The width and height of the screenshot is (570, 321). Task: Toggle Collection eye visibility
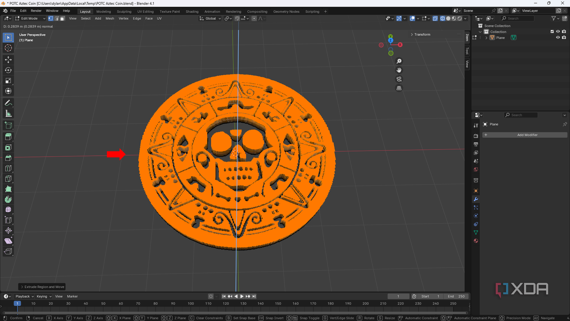pos(558,31)
